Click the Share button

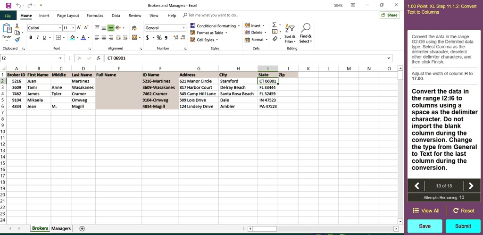390,15
